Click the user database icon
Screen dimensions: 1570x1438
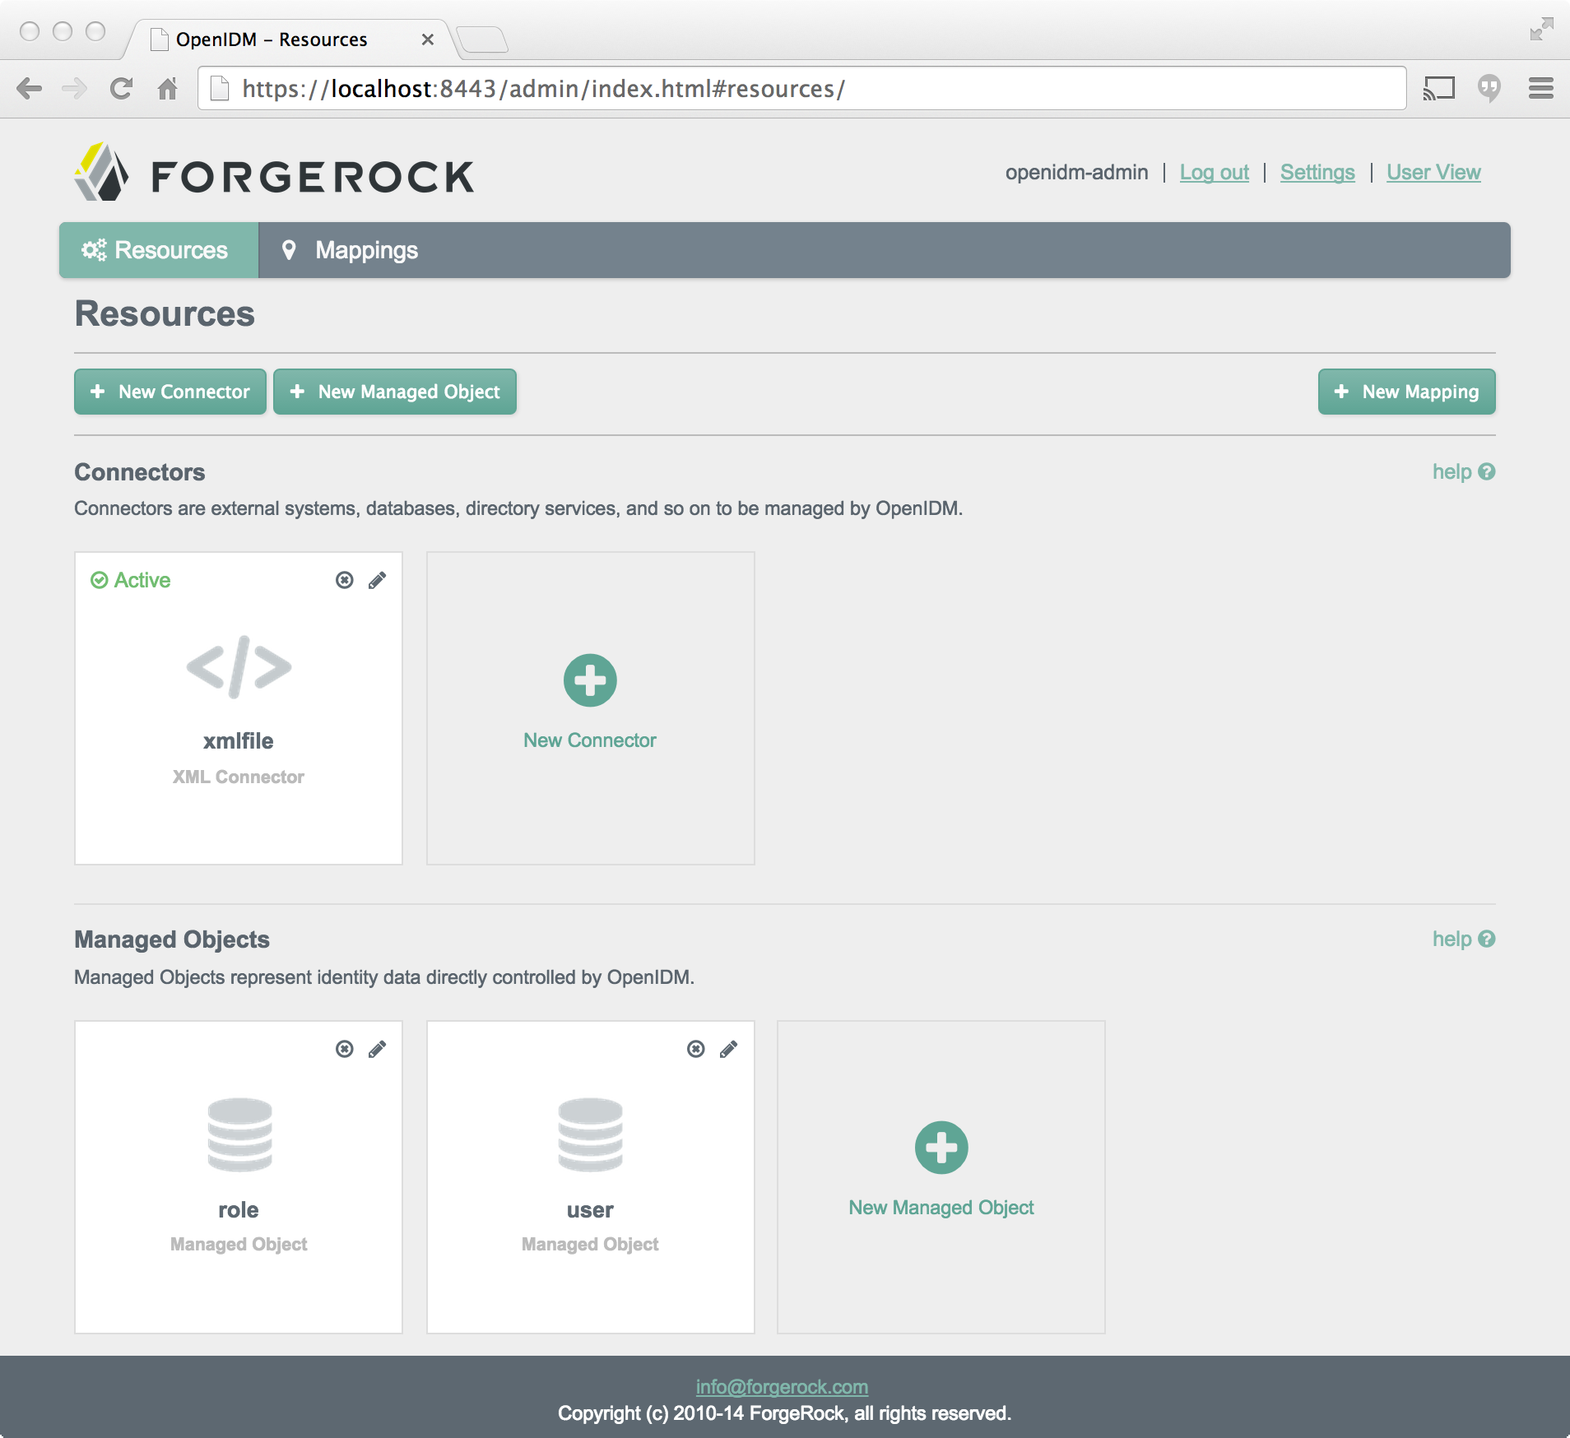coord(590,1134)
